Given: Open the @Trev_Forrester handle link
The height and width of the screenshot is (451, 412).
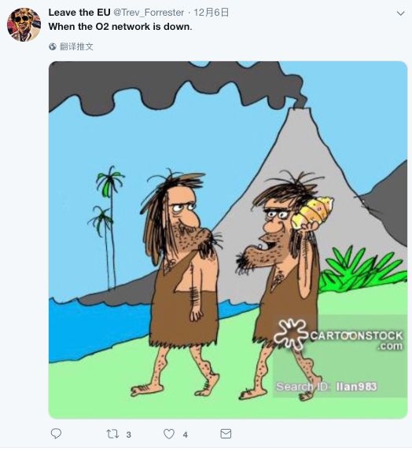Looking at the screenshot, I should pos(149,13).
